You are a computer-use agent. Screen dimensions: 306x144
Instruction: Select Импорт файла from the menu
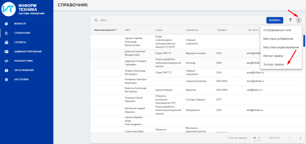click(273, 56)
